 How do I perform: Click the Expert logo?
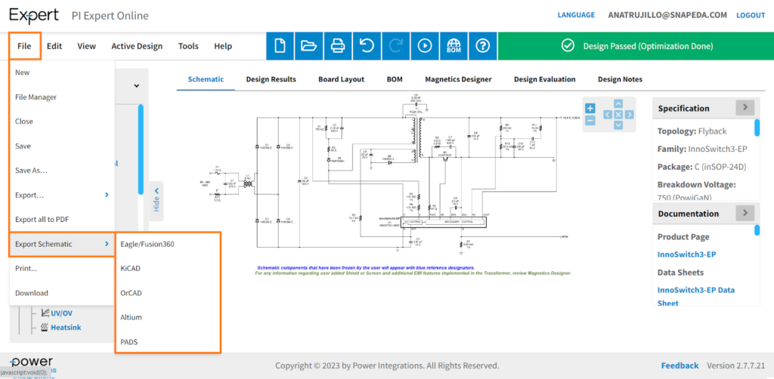[x=34, y=15]
